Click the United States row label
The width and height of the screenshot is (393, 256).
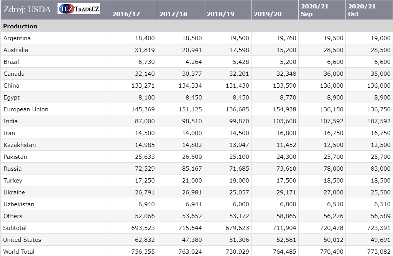22,240
